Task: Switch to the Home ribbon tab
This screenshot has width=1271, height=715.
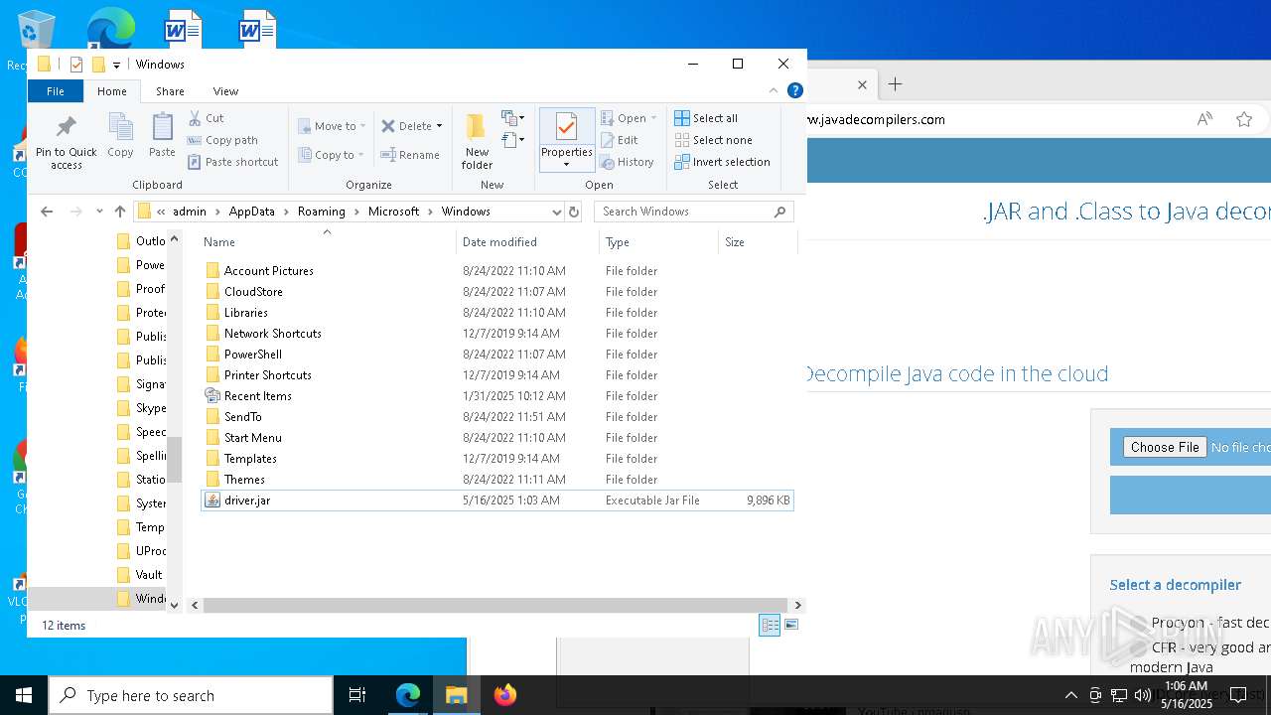Action: [112, 91]
